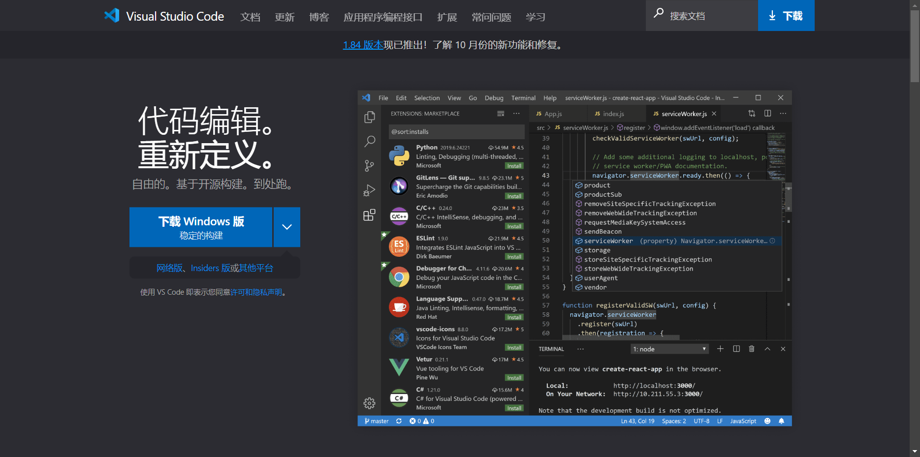920x457 pixels.
Task: Open the 更新 navigation item
Action: (x=285, y=17)
